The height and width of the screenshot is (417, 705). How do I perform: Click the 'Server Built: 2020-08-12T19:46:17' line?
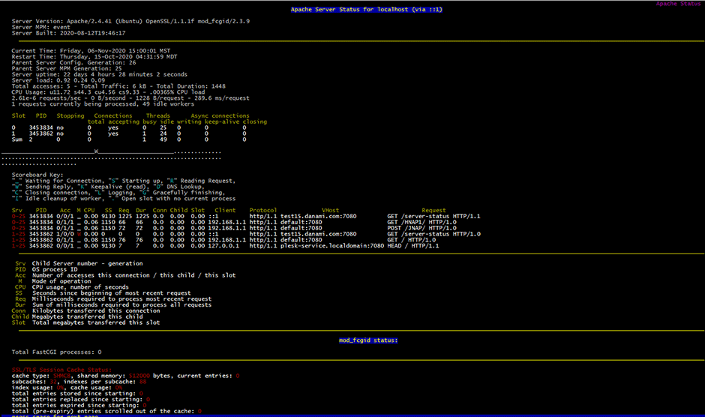tap(69, 33)
